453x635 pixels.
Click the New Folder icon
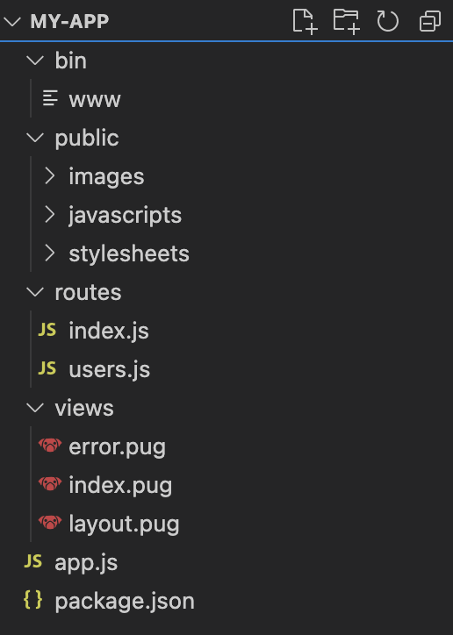pyautogui.click(x=347, y=21)
